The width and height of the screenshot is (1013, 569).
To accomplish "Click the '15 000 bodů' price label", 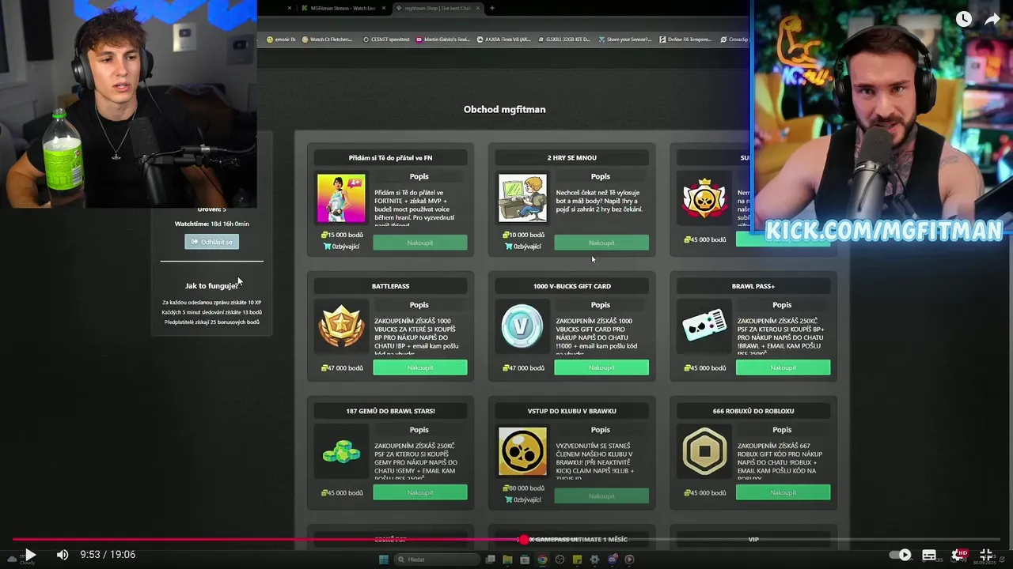I will (342, 235).
